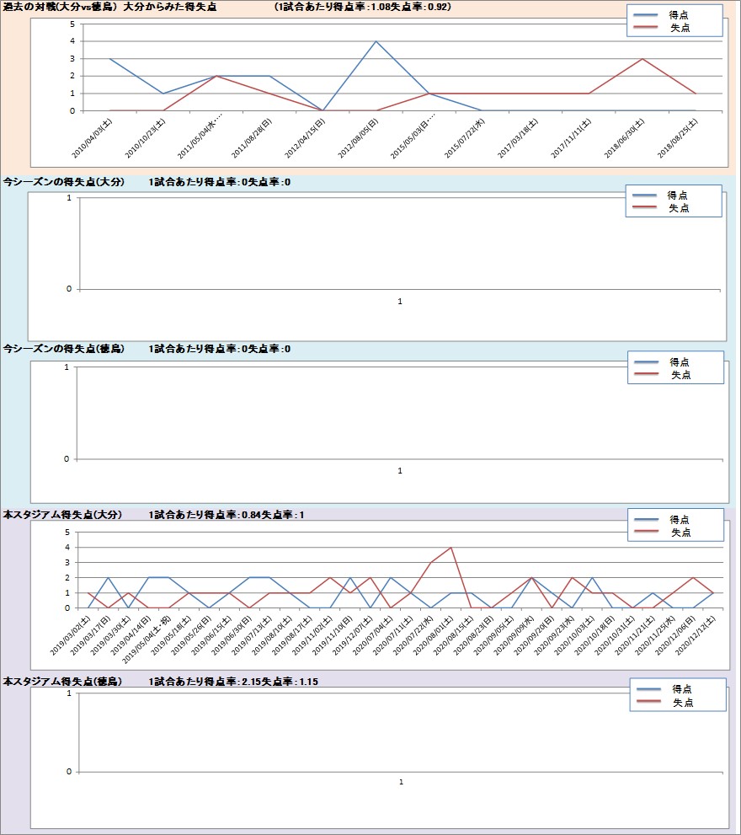Click 失点 legend in the 今シーズン 徳島 chart
741x835 pixels.
click(680, 375)
